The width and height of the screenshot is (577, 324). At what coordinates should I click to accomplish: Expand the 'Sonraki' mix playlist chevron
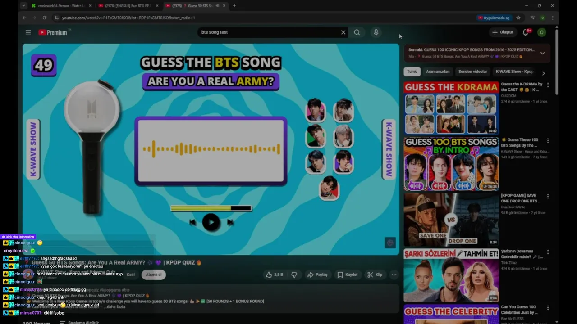[542, 53]
